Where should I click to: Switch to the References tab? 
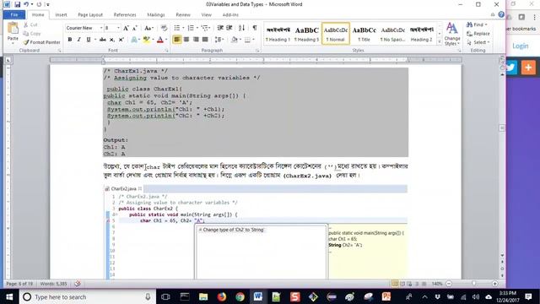[x=125, y=15]
